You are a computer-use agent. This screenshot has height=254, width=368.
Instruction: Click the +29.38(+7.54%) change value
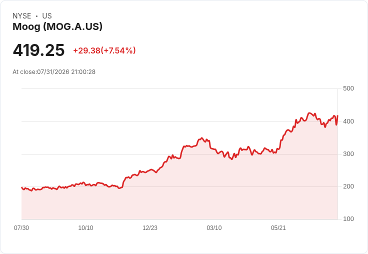click(x=104, y=50)
